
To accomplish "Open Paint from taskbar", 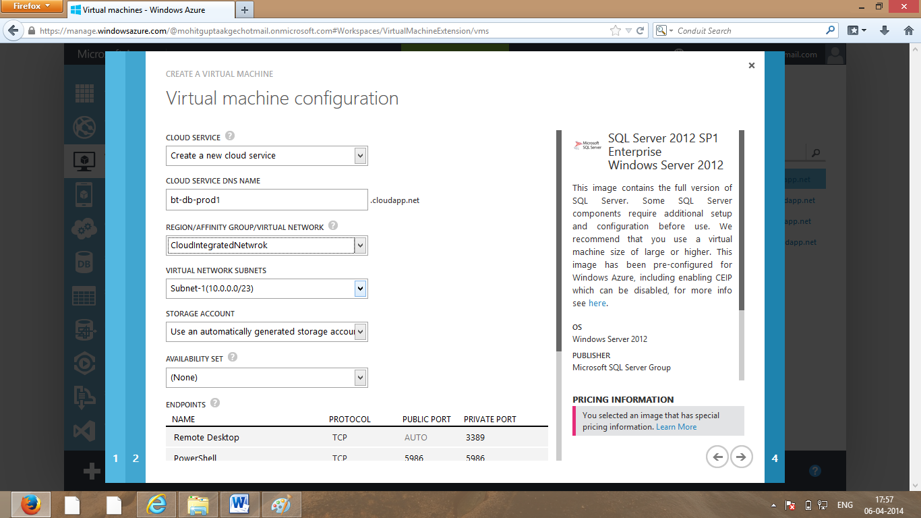I will (281, 505).
